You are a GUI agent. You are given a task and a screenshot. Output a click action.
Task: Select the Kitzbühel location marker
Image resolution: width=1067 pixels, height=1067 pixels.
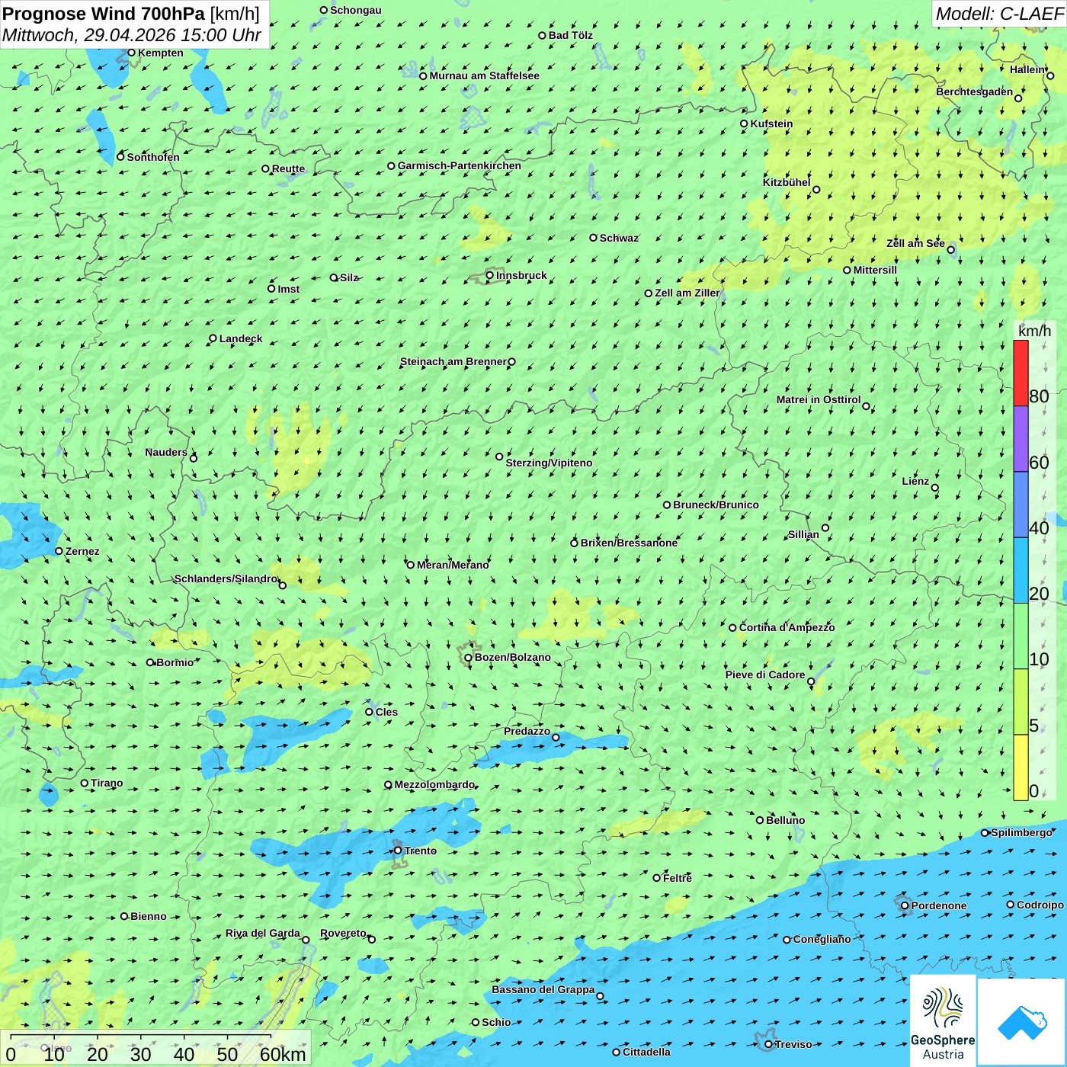[816, 190]
